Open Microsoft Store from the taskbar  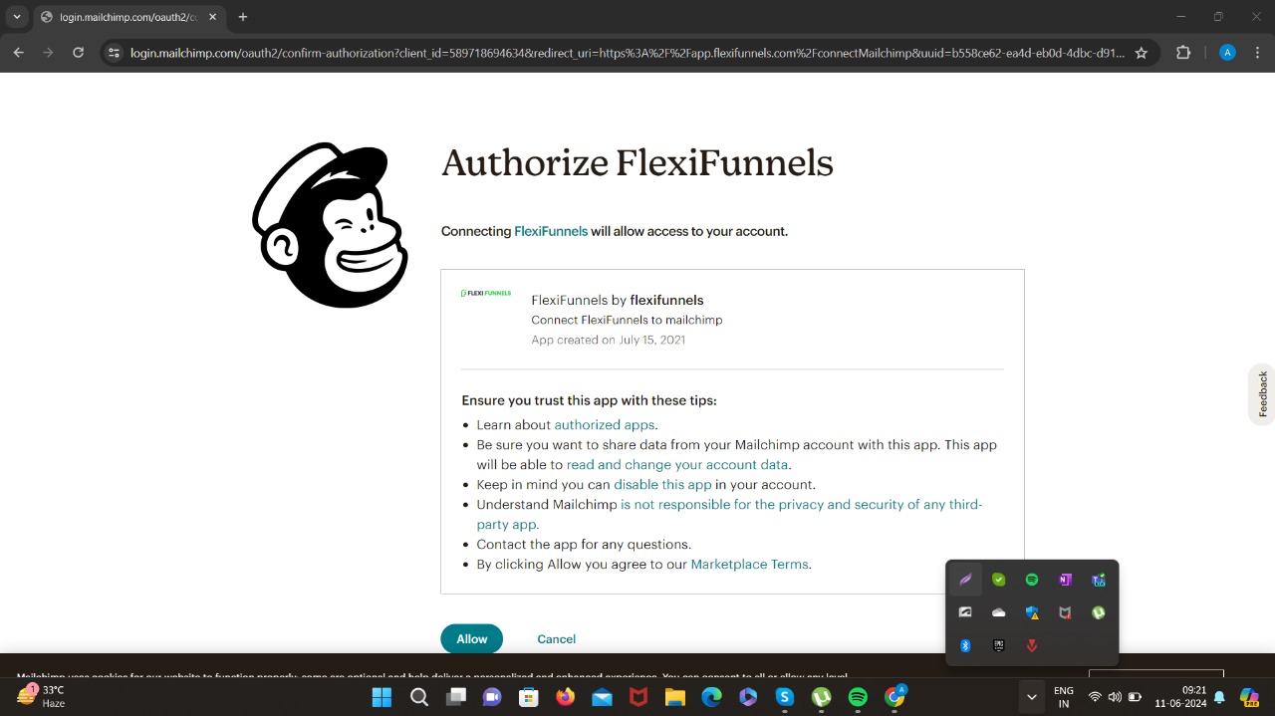[x=529, y=697]
